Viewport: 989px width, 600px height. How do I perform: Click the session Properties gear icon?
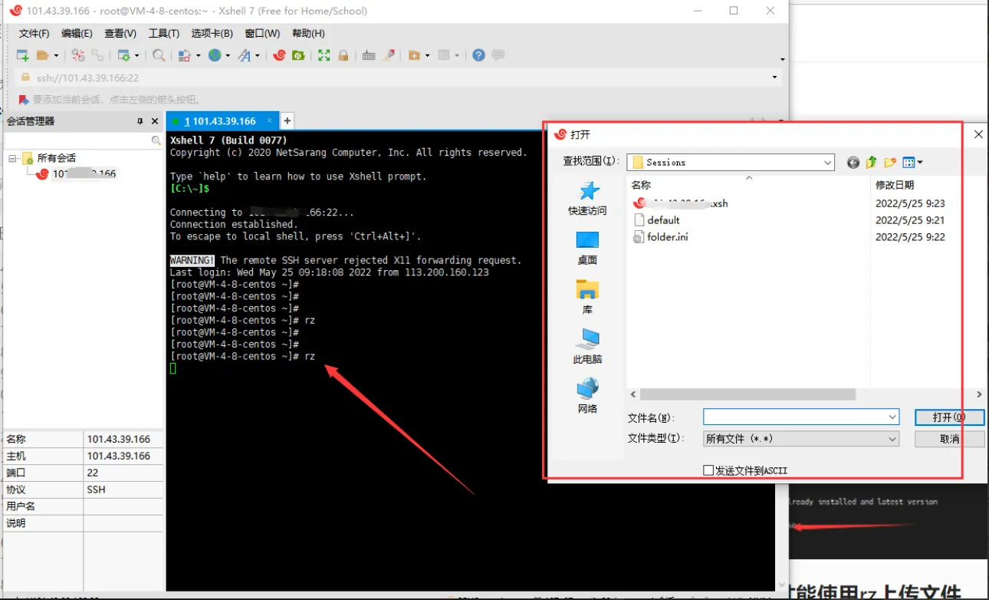pyautogui.click(x=123, y=55)
